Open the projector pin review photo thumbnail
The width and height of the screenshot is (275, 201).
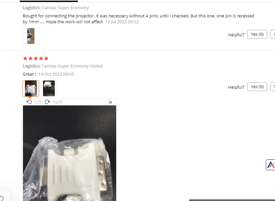tap(31, 36)
